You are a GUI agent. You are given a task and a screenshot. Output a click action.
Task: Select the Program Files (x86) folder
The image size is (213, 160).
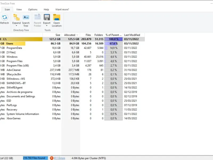pos(18,66)
